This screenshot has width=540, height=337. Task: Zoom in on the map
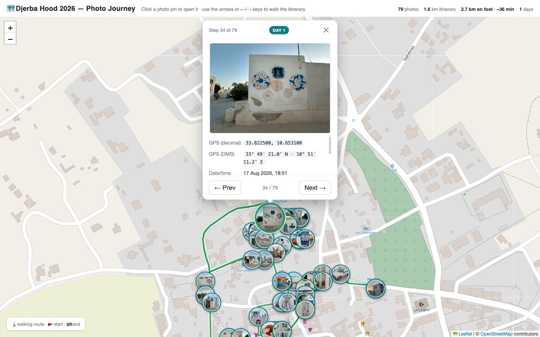(10, 28)
